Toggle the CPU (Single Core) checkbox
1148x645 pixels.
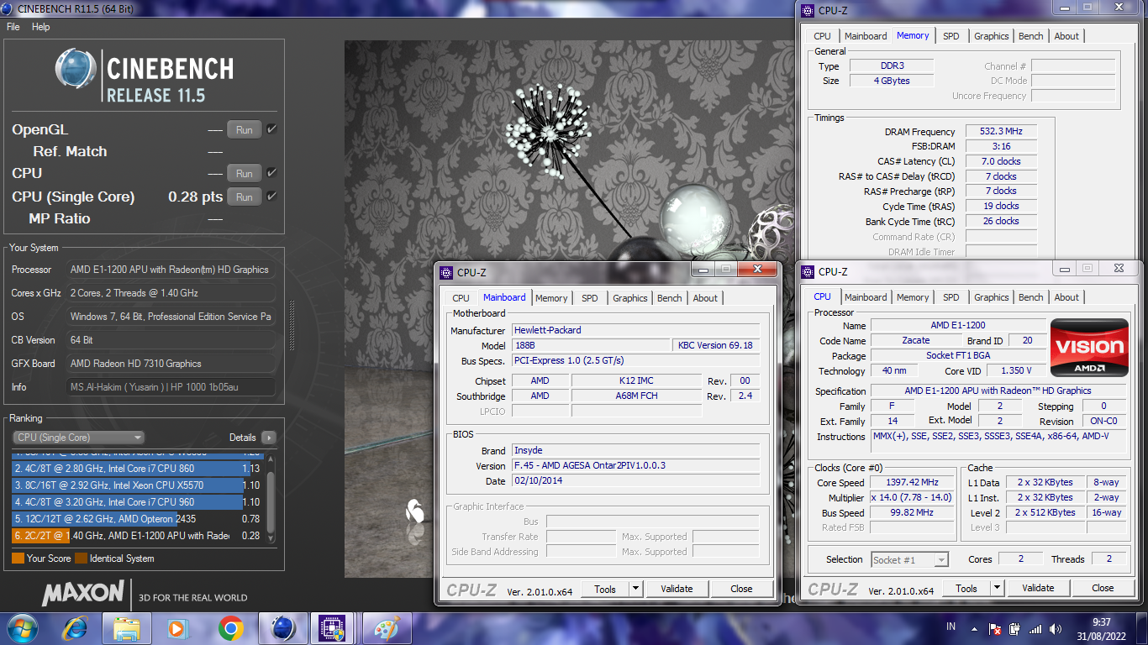click(271, 197)
